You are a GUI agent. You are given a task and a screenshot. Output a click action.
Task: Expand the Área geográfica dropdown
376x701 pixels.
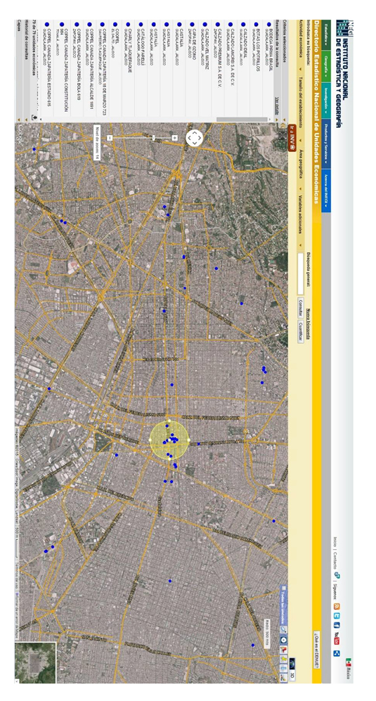point(300,170)
